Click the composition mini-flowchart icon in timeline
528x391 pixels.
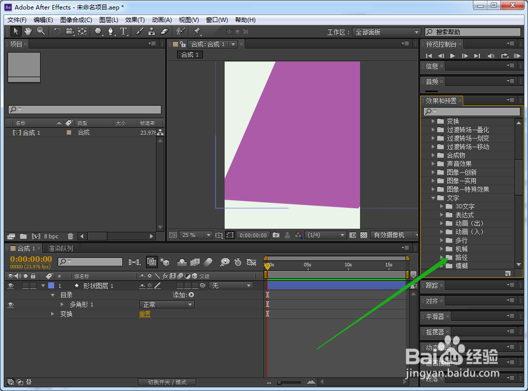pyautogui.click(x=134, y=262)
